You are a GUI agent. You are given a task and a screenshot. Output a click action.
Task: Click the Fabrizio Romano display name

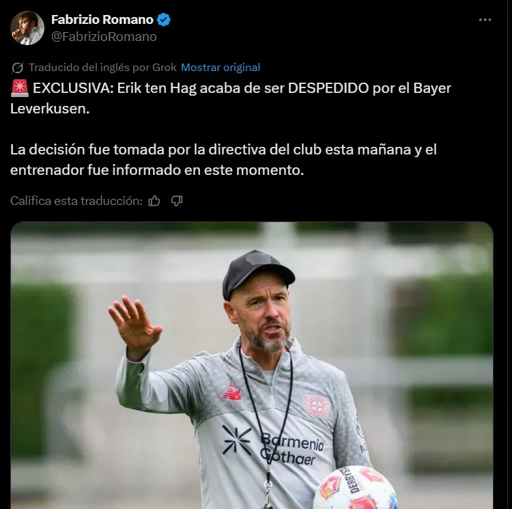(102, 20)
